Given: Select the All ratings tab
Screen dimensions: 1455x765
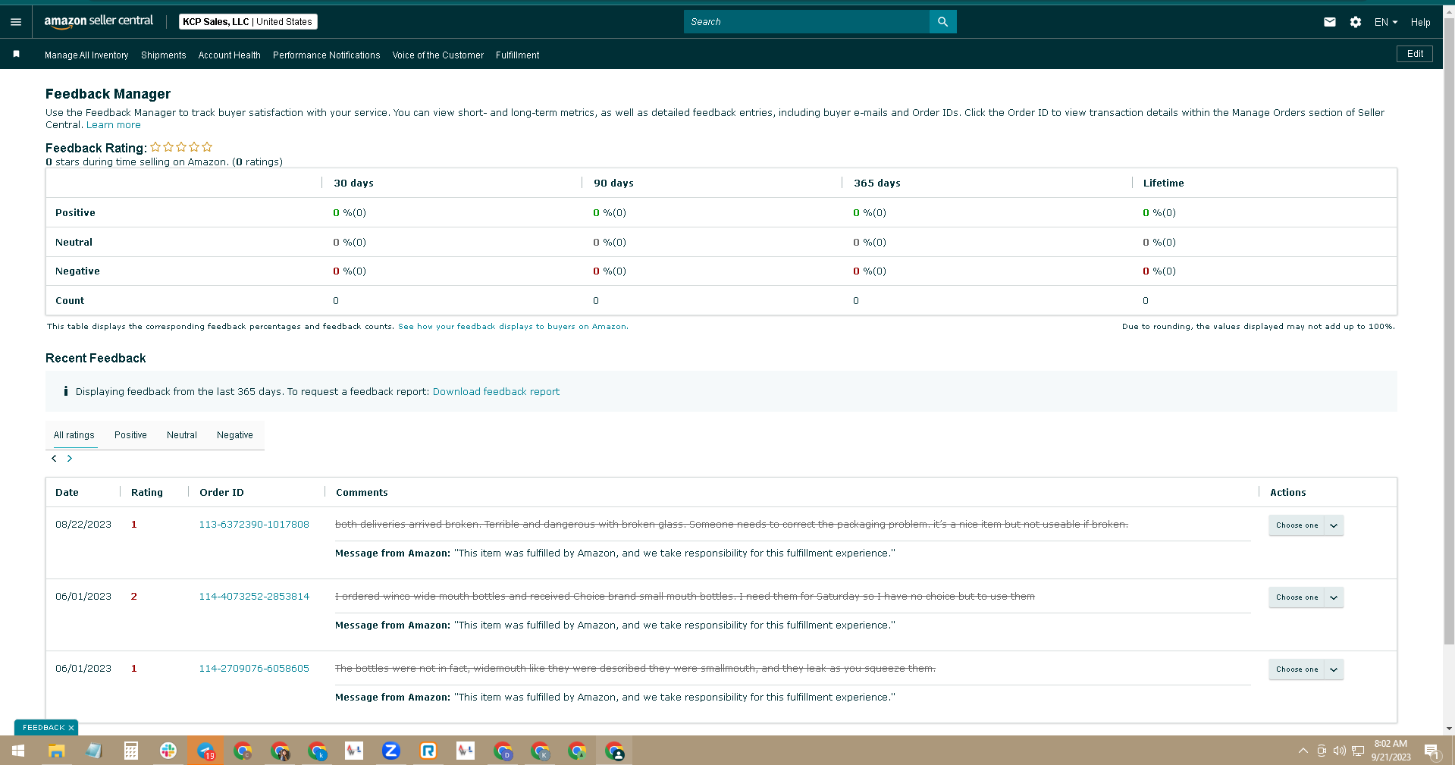Looking at the screenshot, I should 74,435.
